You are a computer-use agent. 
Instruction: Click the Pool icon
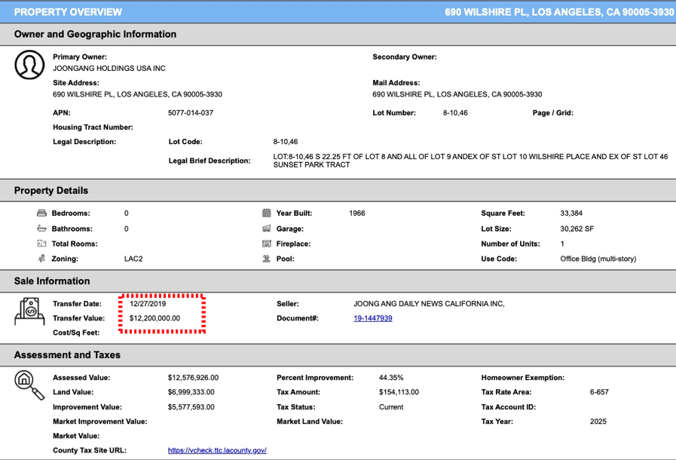(x=266, y=259)
